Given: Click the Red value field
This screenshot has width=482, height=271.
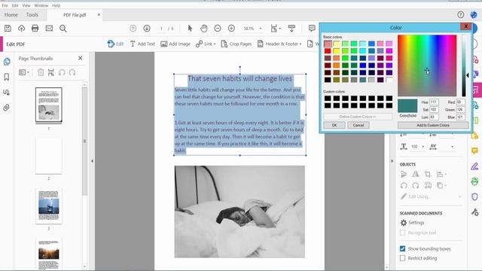Looking at the screenshot, I should (460, 102).
